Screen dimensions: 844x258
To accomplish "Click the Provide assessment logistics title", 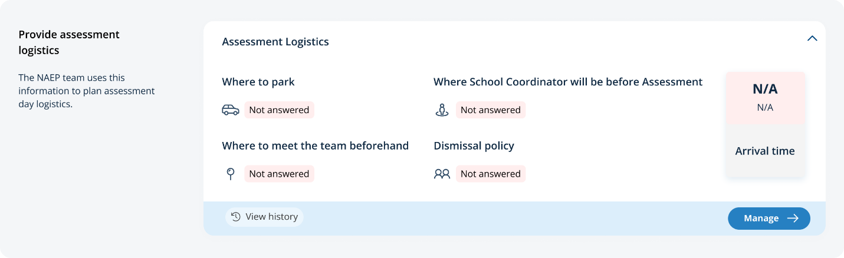I will click(69, 42).
